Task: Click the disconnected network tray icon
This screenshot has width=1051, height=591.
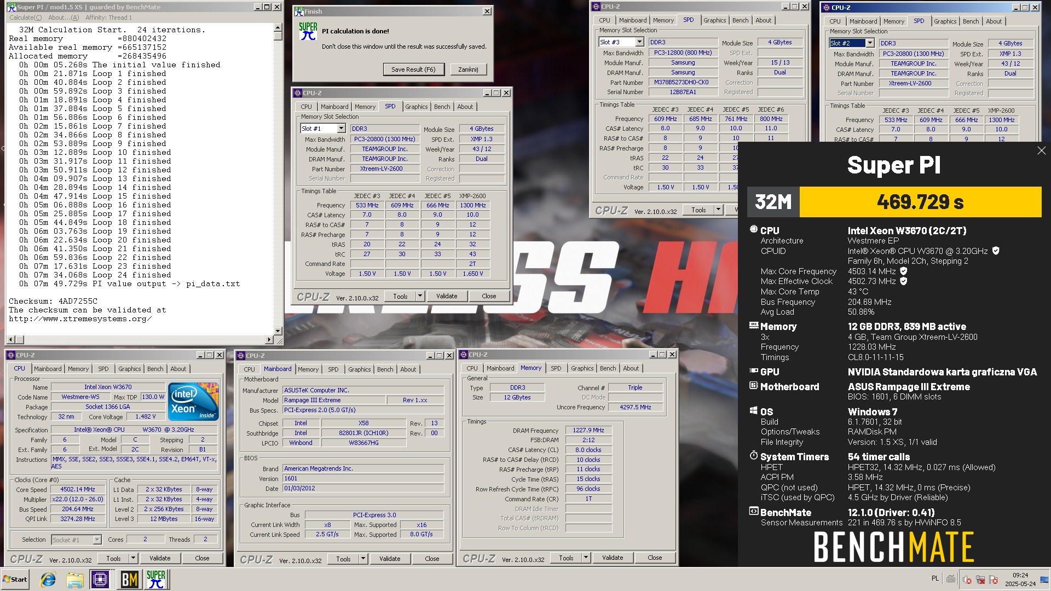Action: click(980, 580)
